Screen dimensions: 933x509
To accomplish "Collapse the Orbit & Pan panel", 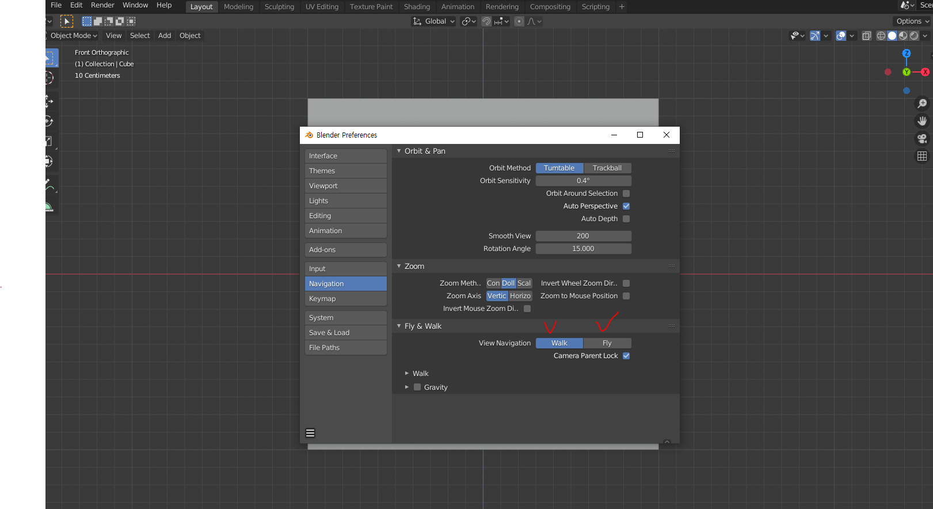I will (399, 151).
